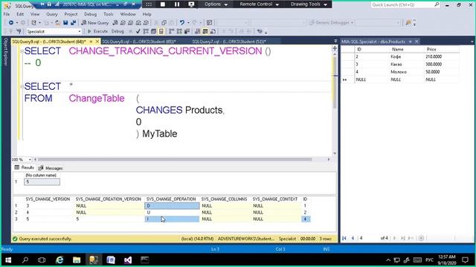Click the Open File folder icon

click(57, 23)
